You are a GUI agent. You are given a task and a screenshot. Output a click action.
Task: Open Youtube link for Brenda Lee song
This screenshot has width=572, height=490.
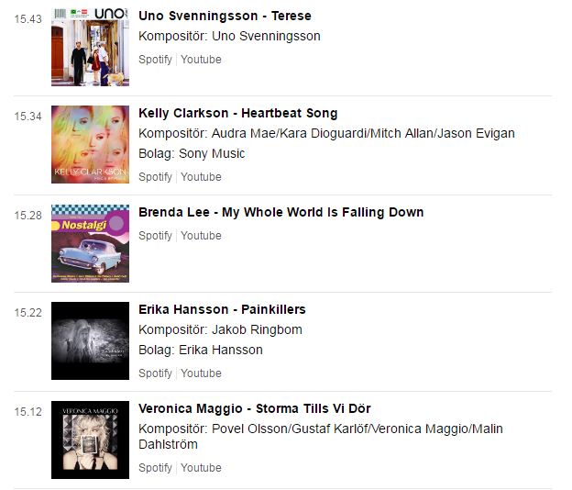tap(201, 236)
